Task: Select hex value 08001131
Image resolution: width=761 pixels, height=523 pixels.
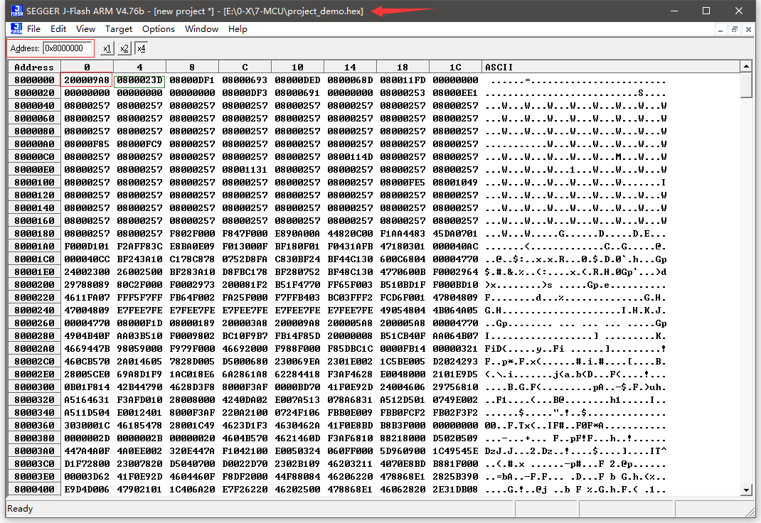Action: [245, 170]
